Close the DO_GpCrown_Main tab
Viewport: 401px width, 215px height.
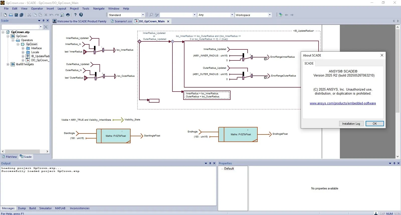pos(168,21)
